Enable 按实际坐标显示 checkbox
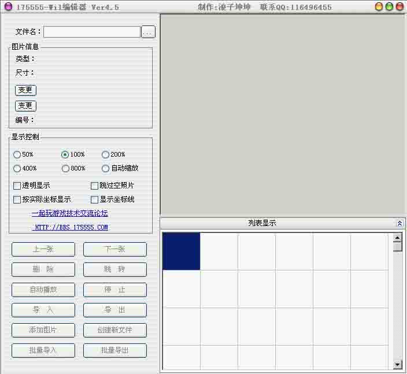Screen dimensions: 407x374 (17, 199)
